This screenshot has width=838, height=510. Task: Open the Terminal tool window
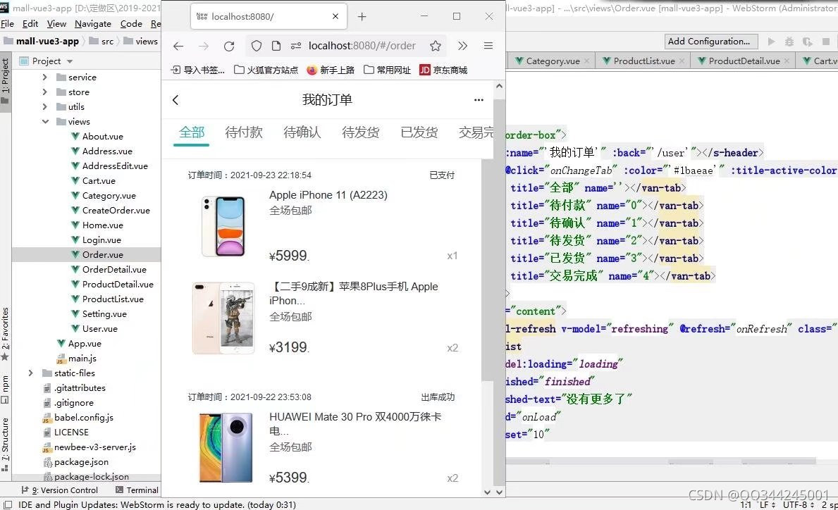(137, 490)
